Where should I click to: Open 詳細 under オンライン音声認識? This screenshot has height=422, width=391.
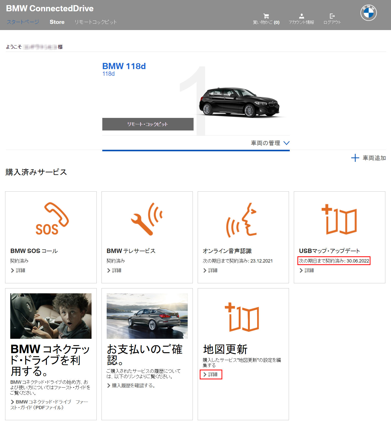click(210, 270)
